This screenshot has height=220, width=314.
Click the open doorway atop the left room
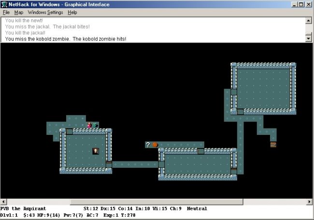tap(70, 132)
